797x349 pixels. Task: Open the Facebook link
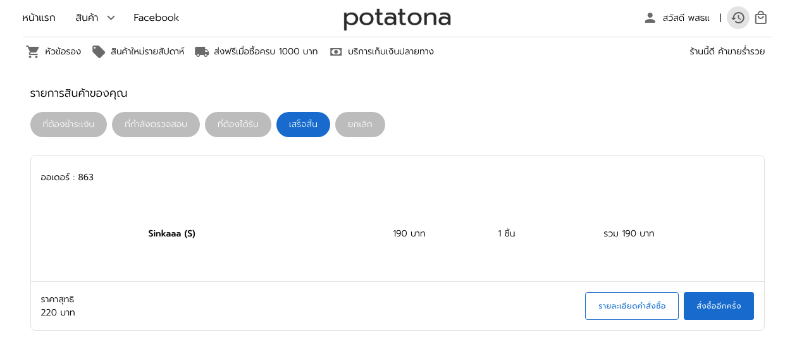coord(156,18)
